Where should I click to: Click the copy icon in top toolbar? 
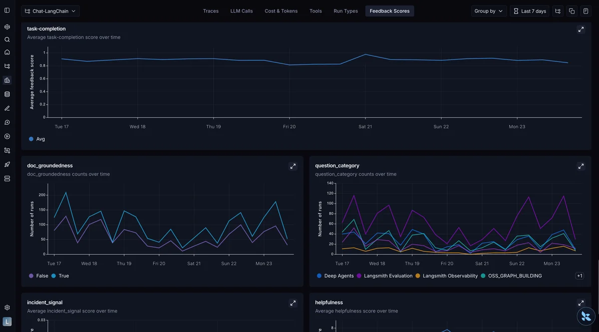click(x=572, y=11)
